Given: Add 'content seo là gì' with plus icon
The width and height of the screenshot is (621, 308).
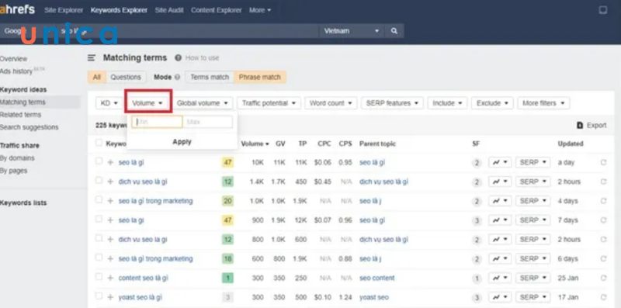Looking at the screenshot, I should coord(110,278).
